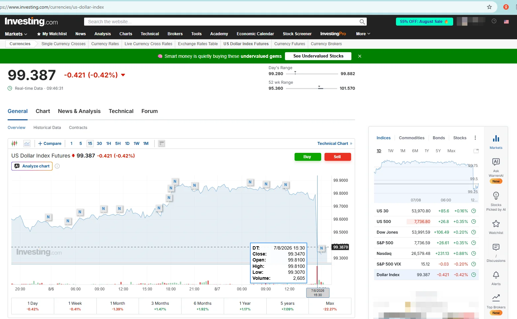The image size is (517, 319).
Task: Open the Yandex extension icon
Action: tap(506, 7)
